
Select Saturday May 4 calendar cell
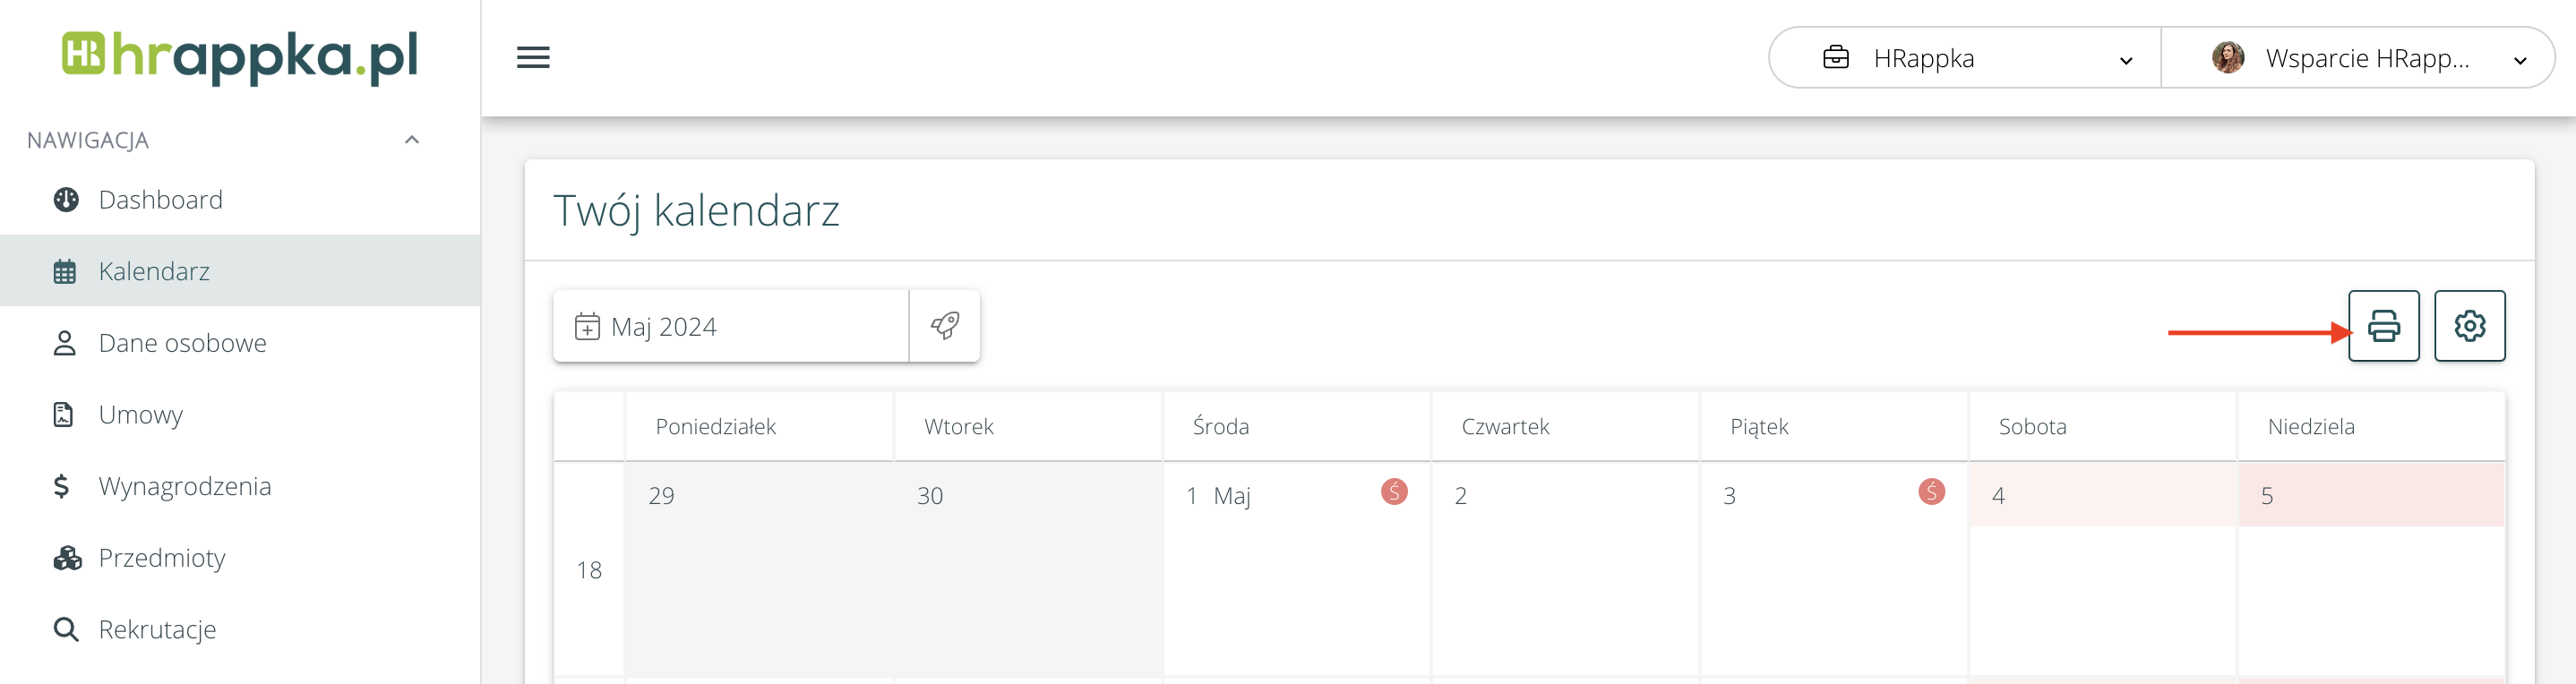tap(2102, 570)
